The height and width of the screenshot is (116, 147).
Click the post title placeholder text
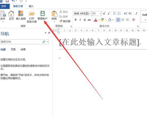(x=100, y=42)
